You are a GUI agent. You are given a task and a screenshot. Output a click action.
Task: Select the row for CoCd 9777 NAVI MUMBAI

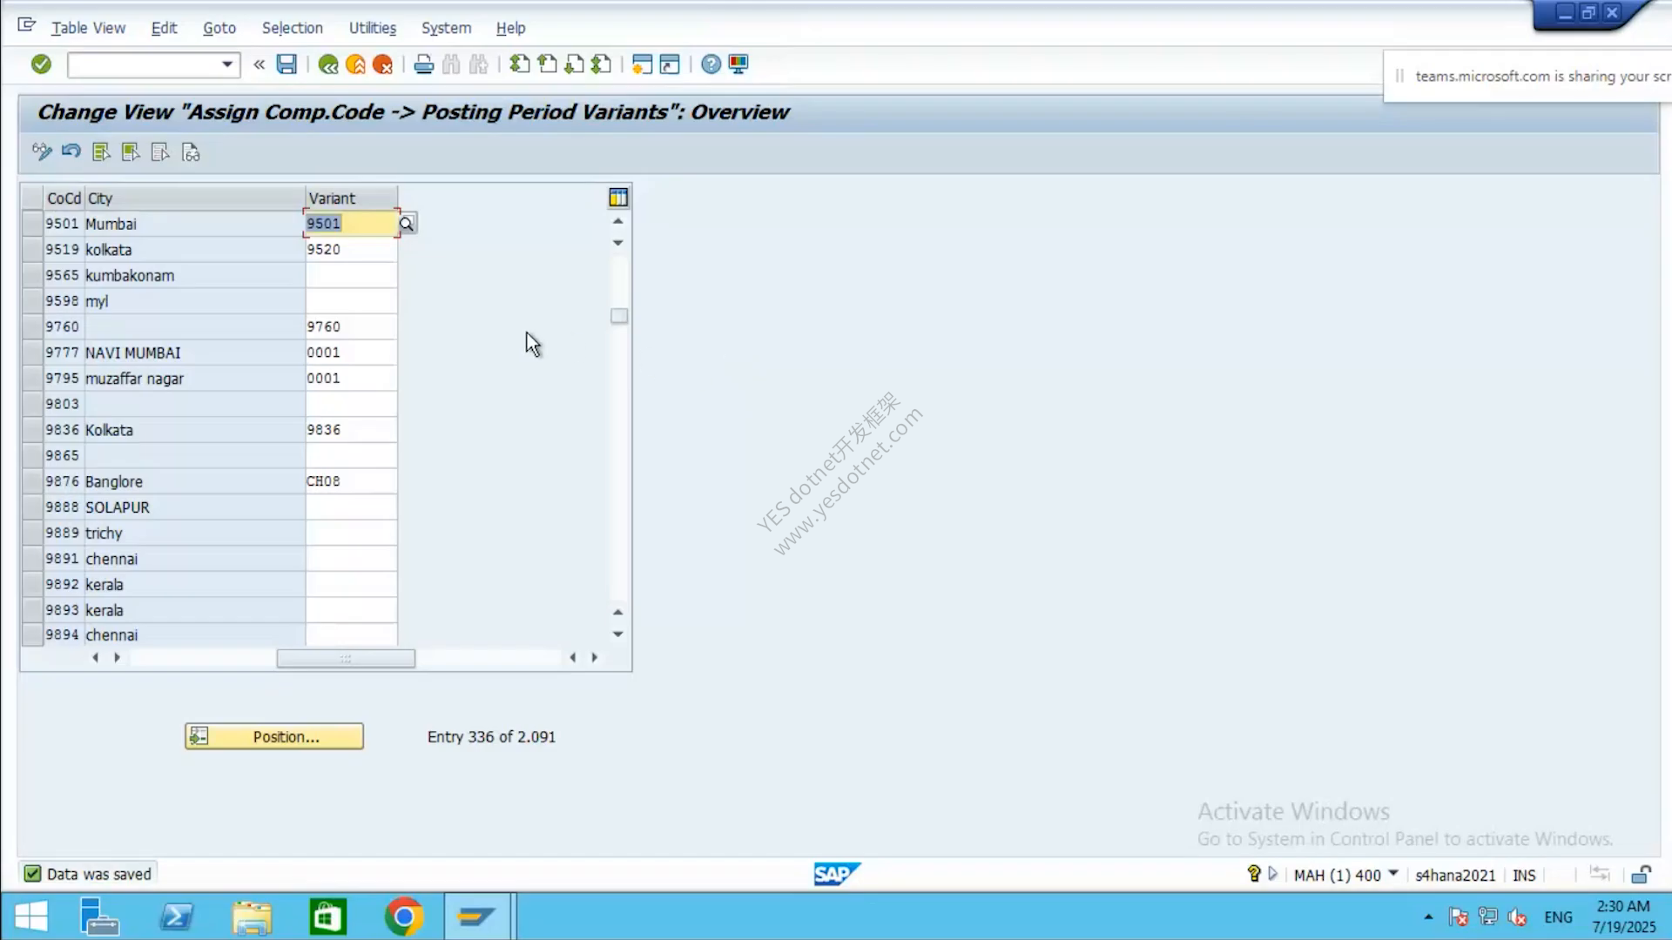click(x=32, y=352)
